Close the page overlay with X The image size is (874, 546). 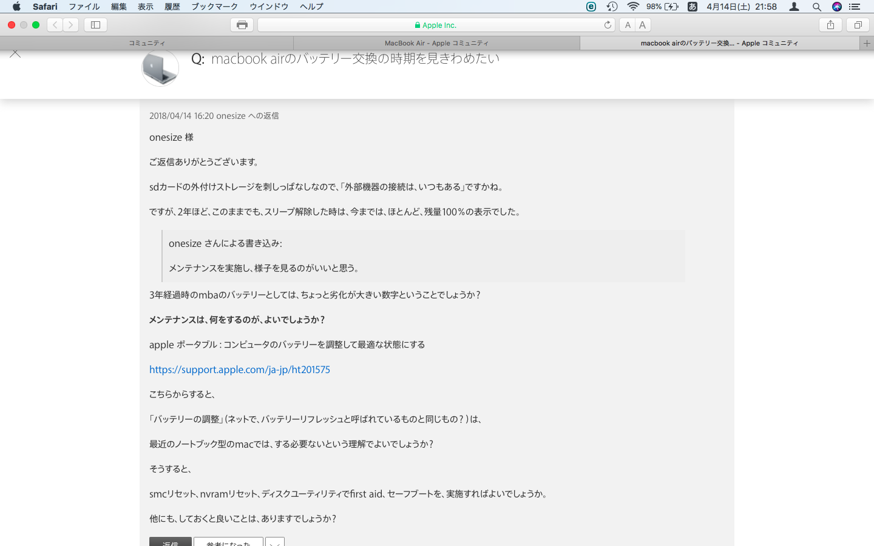pyautogui.click(x=15, y=54)
